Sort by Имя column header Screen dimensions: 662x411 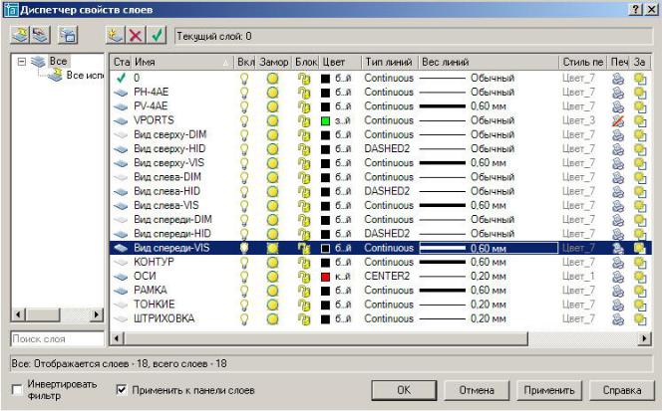(182, 62)
